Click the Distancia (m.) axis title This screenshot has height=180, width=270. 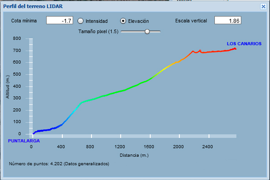click(134, 155)
